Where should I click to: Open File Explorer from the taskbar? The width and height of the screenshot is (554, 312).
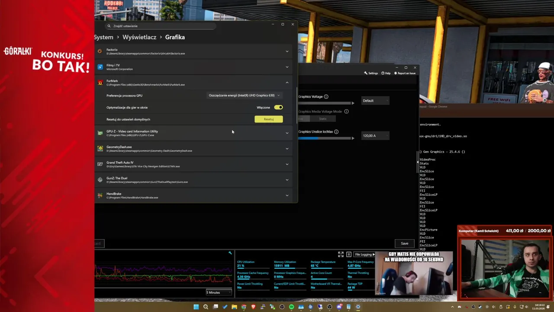(x=234, y=307)
